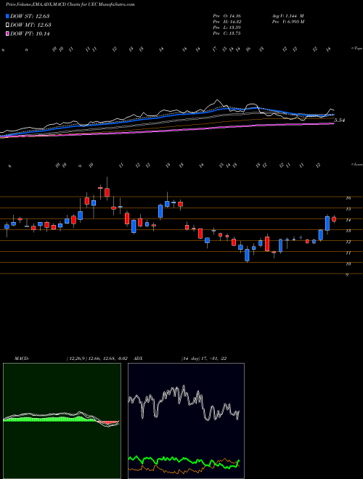The width and height of the screenshot is (363, 479).
Task: Click the 'Pre C: 13.75' close value
Action: 228,33
